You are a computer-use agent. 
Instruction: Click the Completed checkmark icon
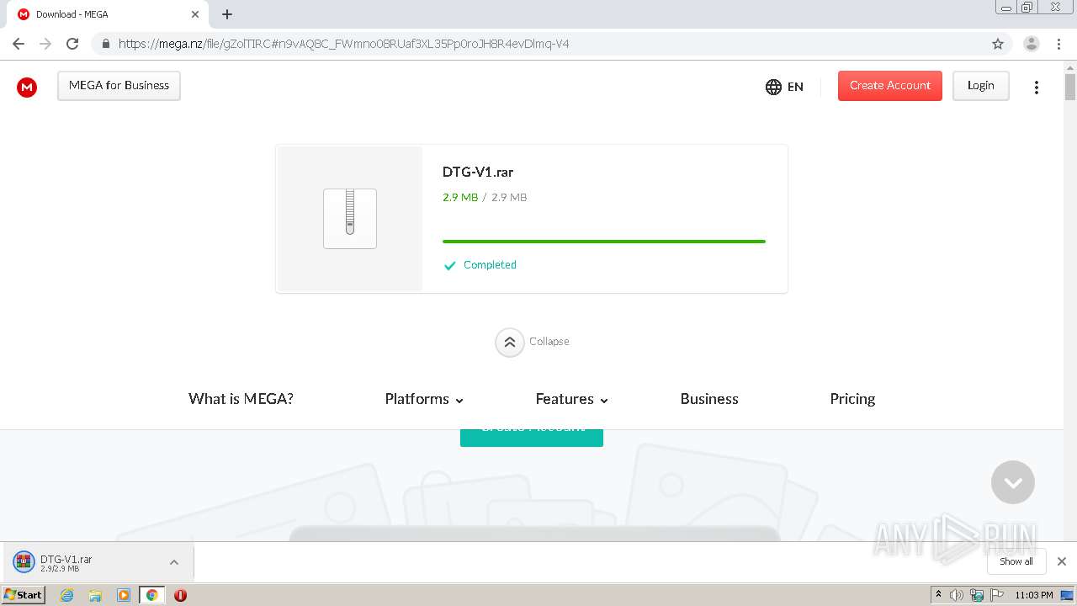coord(449,265)
